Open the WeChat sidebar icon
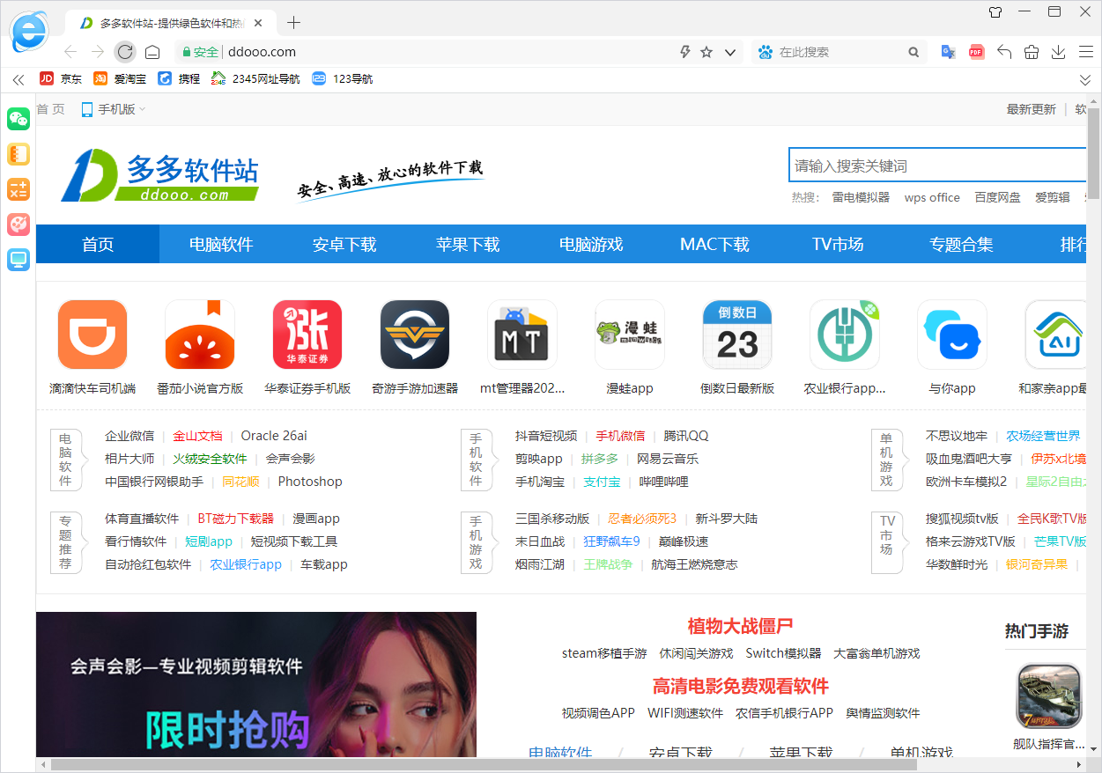Image resolution: width=1102 pixels, height=773 pixels. click(18, 119)
